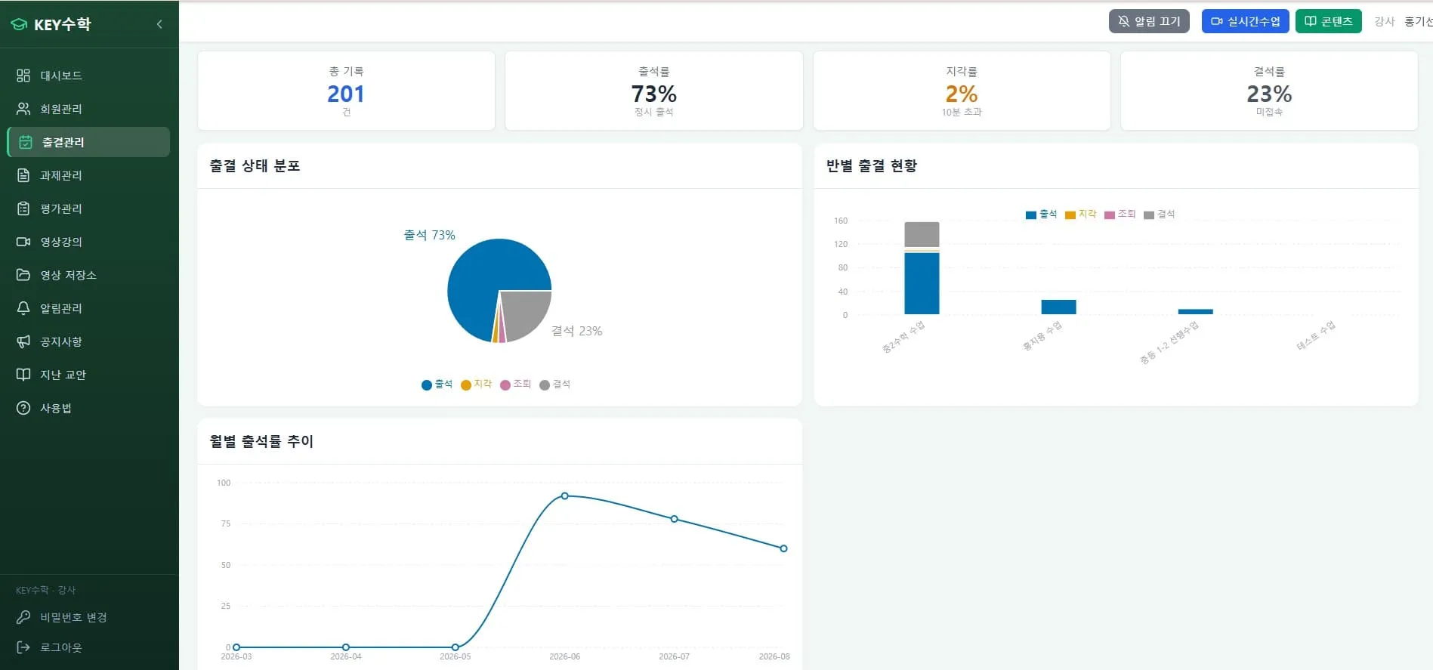
Task: Click the 공지사항 megaphone icon
Action: pyautogui.click(x=23, y=341)
